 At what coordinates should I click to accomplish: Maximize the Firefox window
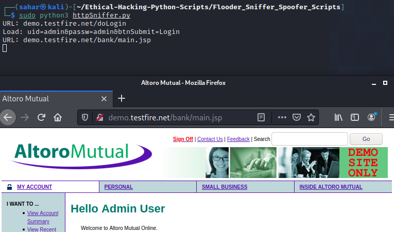pyautogui.click(x=385, y=83)
